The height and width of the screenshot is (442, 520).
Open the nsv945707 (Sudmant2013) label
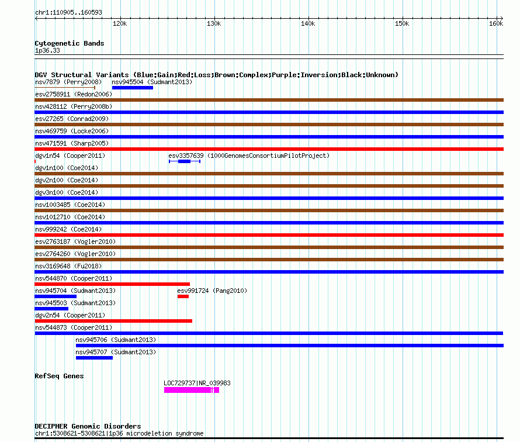116,352
